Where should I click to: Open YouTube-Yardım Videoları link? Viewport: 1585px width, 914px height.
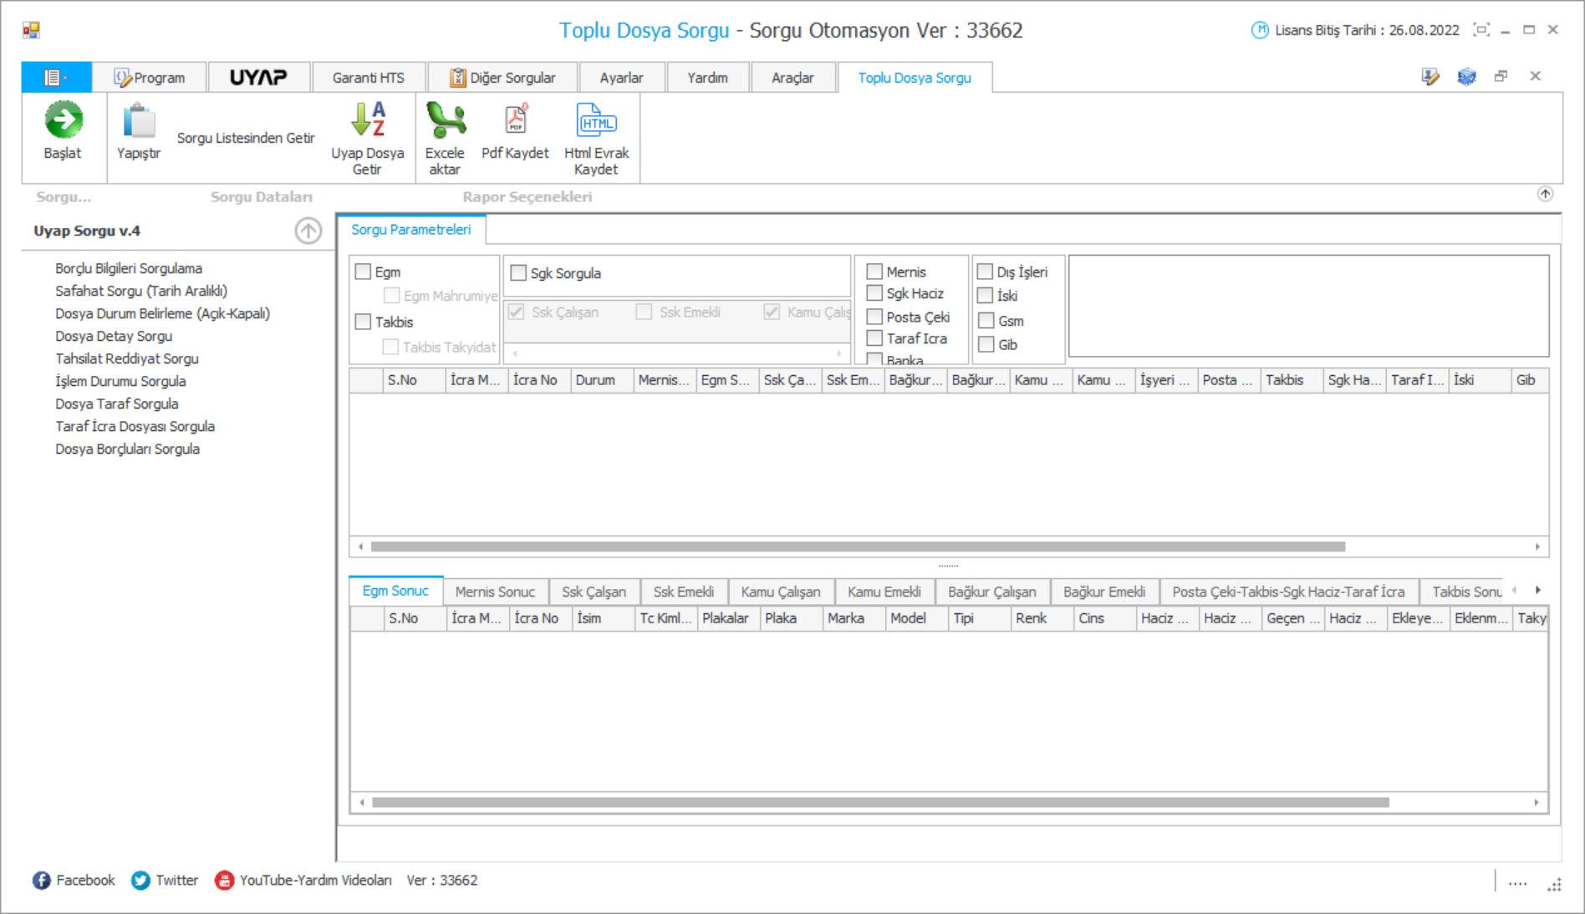point(304,881)
